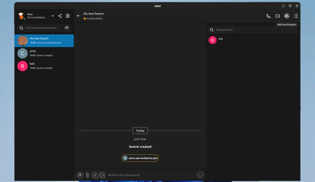315x182 pixels.
Task: Record a video message icon
Action: tap(102, 175)
